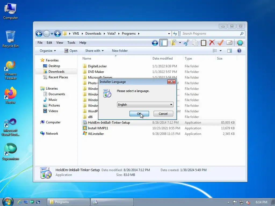
Task: Select Music library in sidebar
Action: click(53, 100)
